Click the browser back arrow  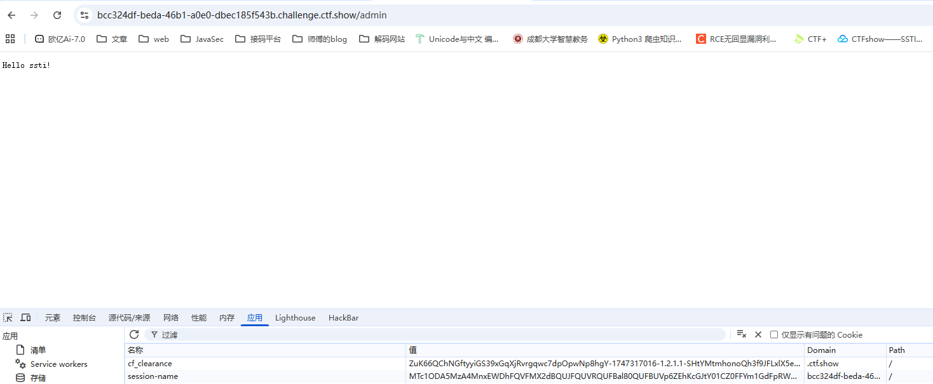pyautogui.click(x=11, y=15)
